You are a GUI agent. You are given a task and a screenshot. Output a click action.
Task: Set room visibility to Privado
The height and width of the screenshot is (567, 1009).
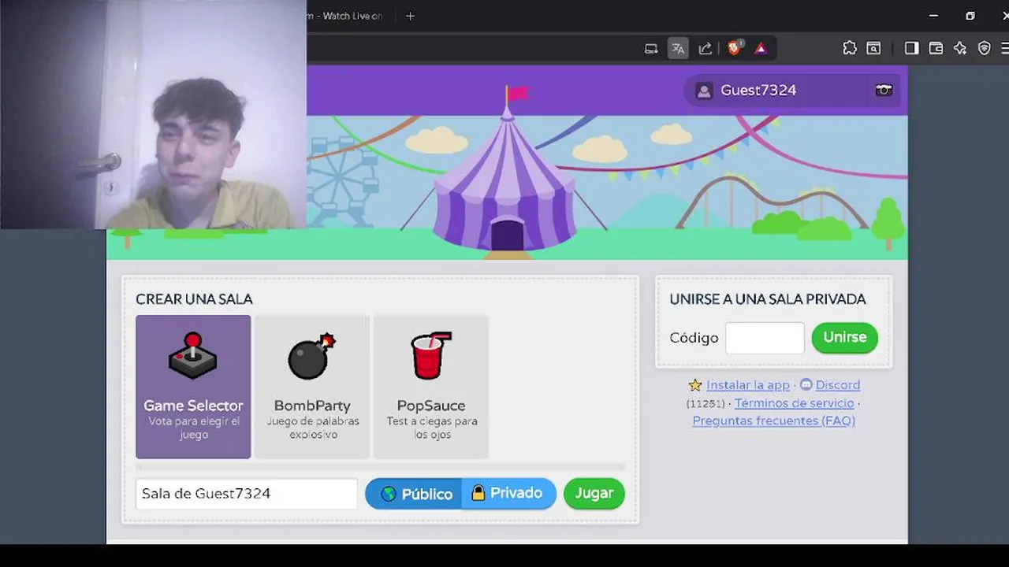tap(509, 494)
